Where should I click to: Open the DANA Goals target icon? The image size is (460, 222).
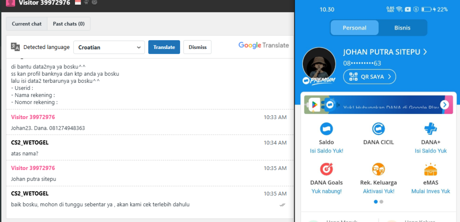326,169
